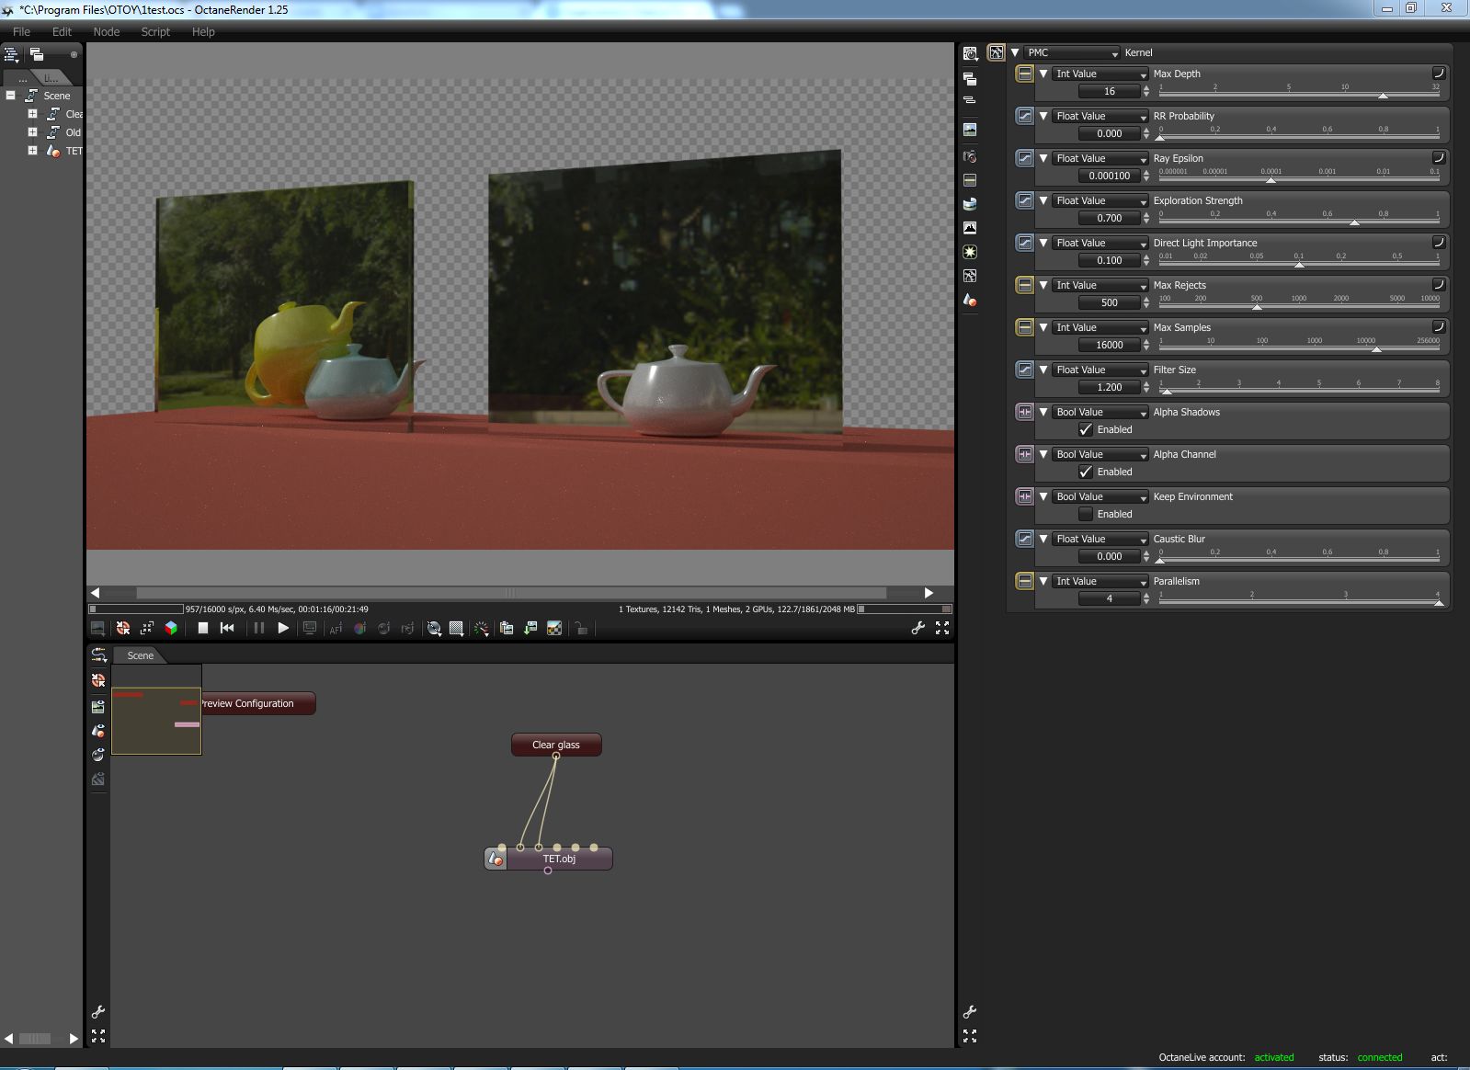Image resolution: width=1470 pixels, height=1070 pixels.
Task: Open the Script menu
Action: tap(155, 31)
